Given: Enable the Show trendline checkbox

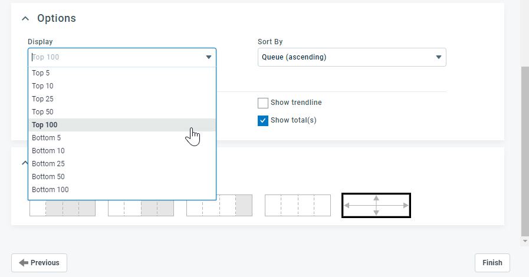Looking at the screenshot, I should [263, 103].
